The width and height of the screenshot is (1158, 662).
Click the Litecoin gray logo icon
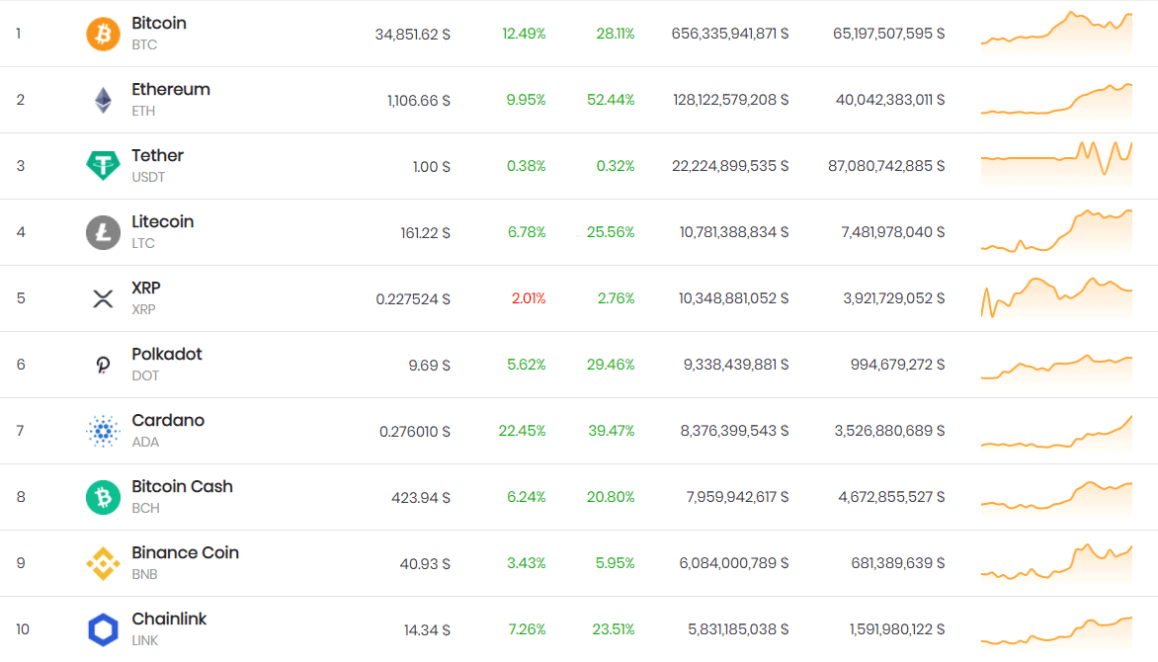coord(103,232)
